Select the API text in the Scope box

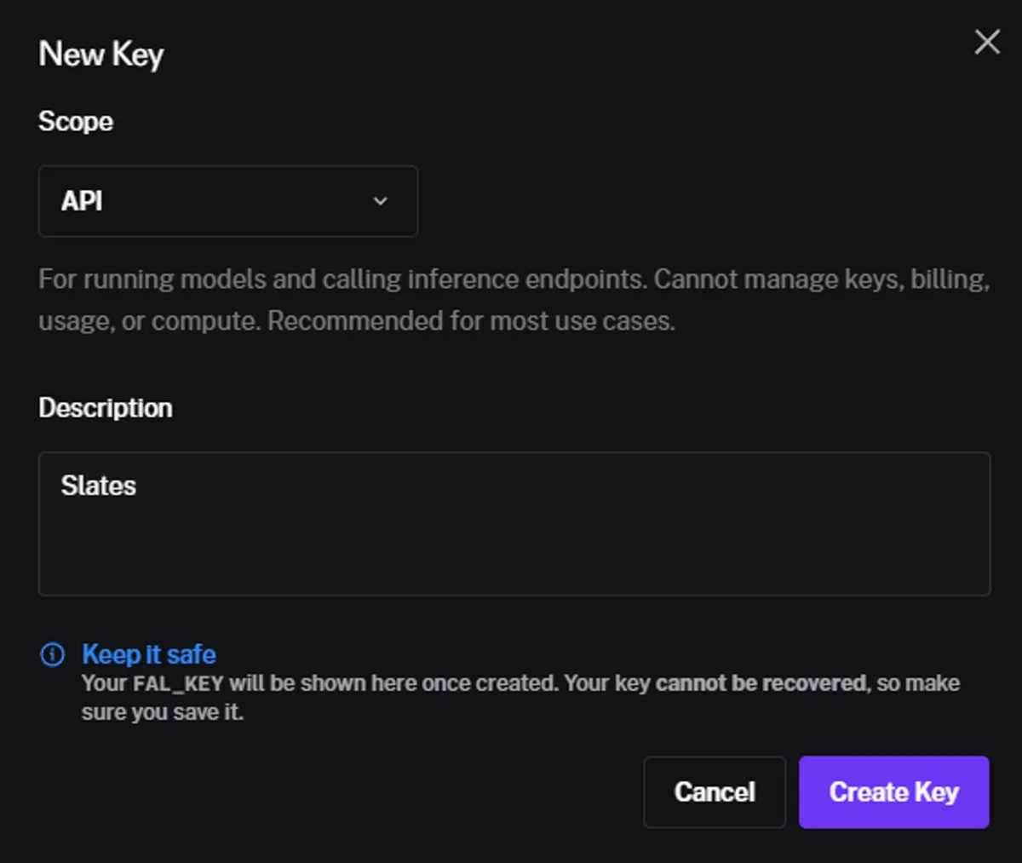click(x=82, y=201)
